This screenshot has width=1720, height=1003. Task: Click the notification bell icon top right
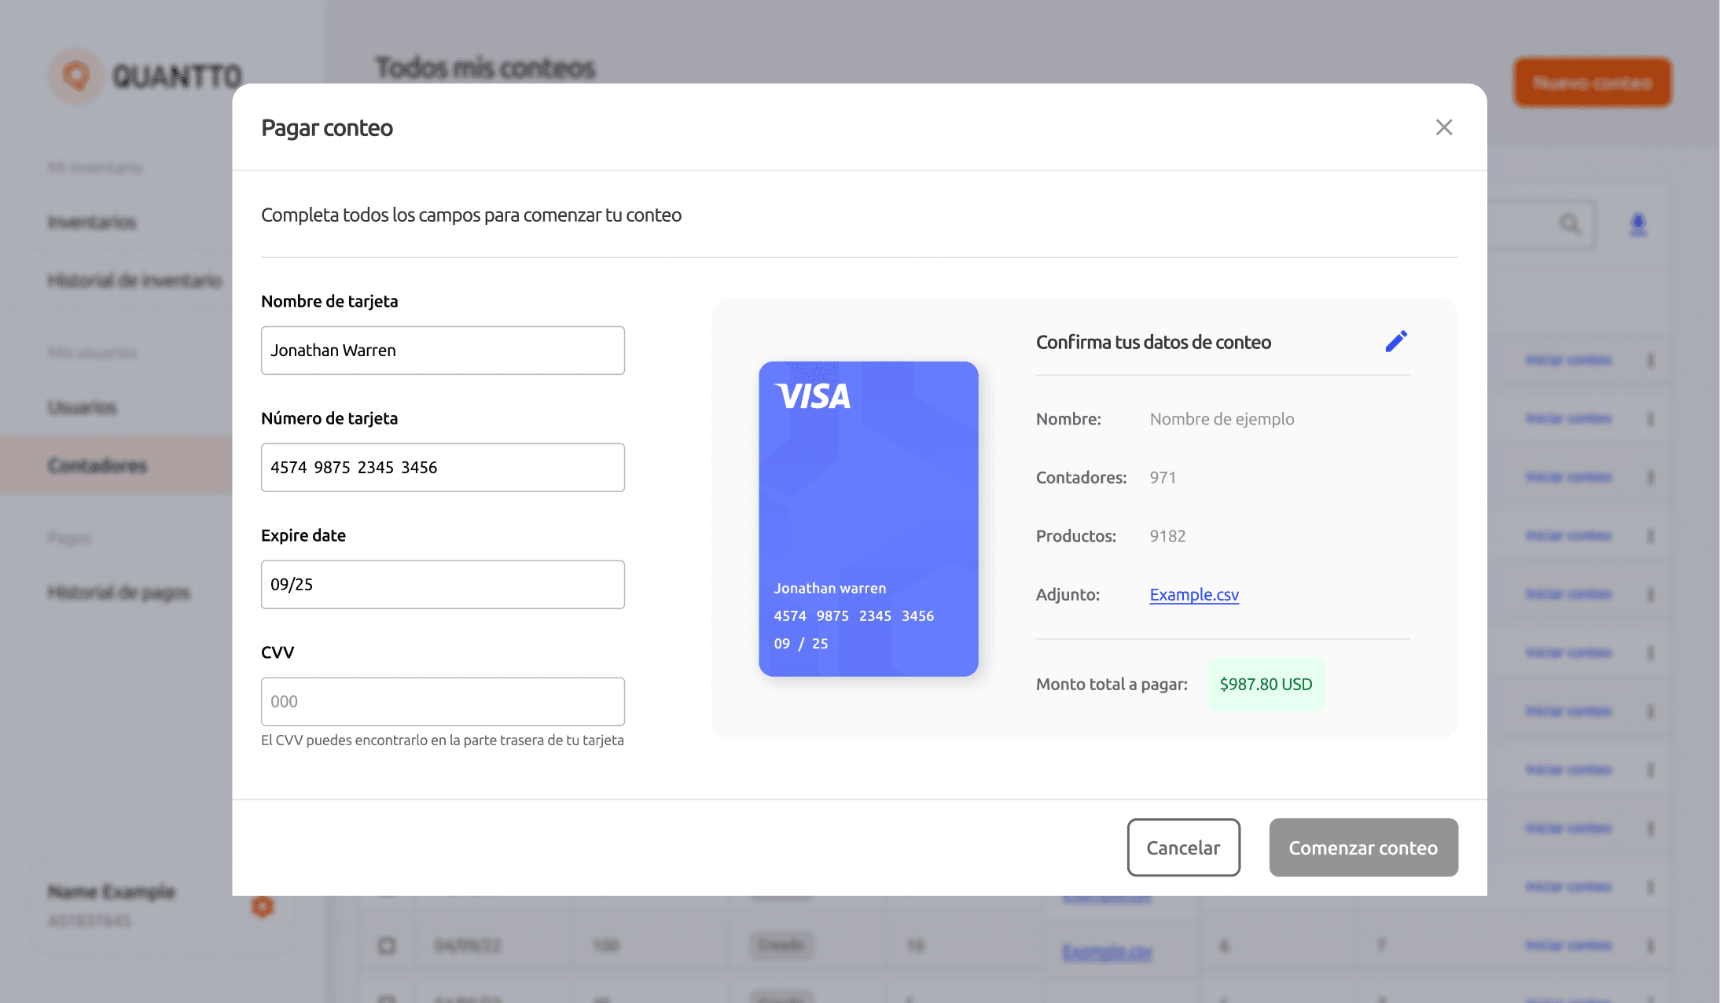1638,225
